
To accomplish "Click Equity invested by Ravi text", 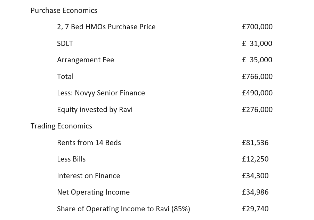I will (x=95, y=110).
